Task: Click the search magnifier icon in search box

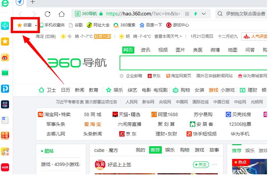Action: 220,14
